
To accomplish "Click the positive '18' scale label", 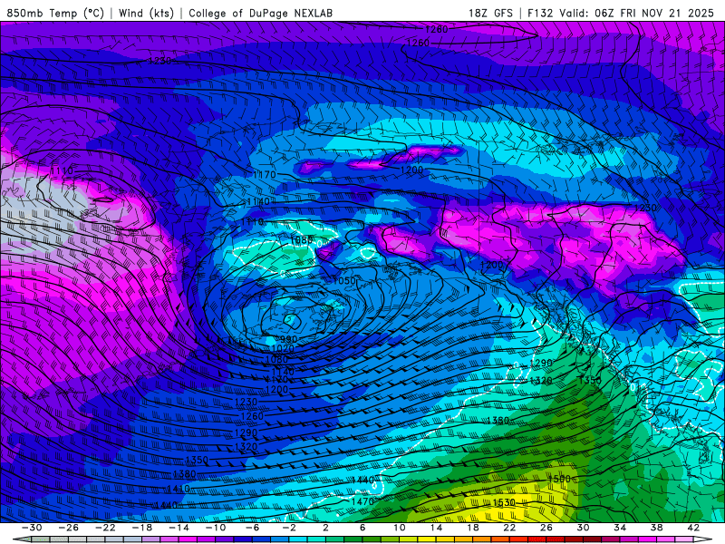I will 472,528.
